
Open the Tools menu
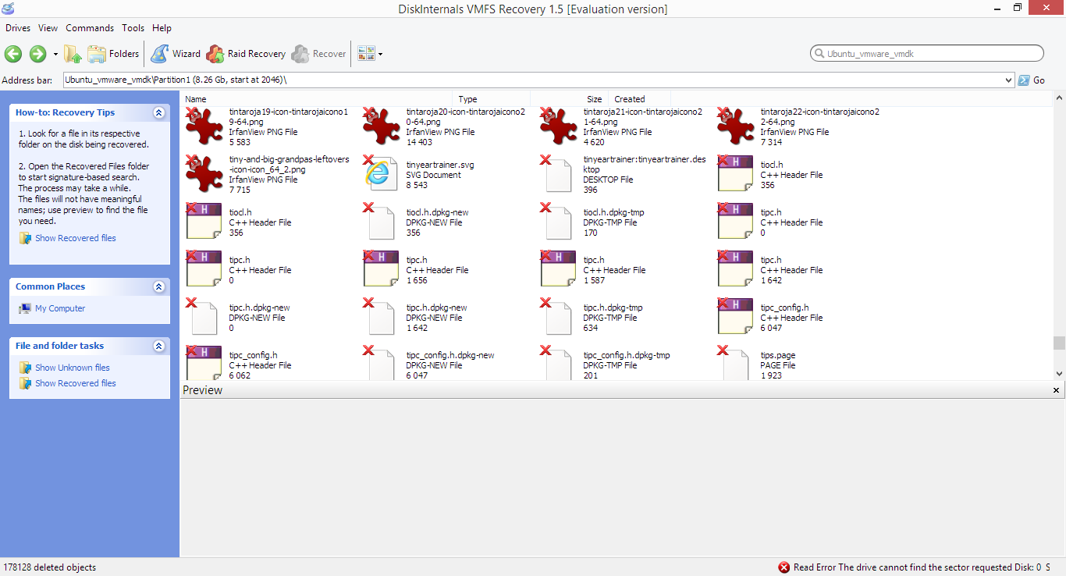[x=133, y=28]
